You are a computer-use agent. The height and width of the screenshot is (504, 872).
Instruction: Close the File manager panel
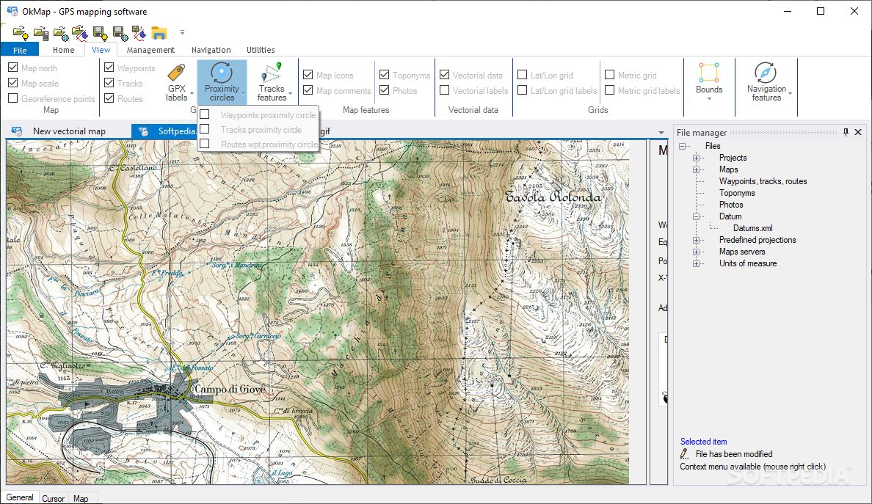pos(858,132)
